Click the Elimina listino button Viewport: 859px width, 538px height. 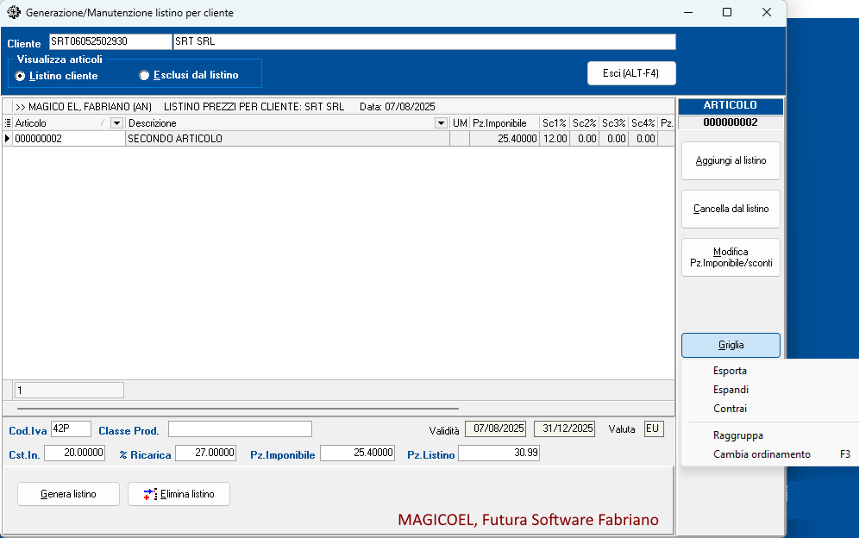coord(179,494)
